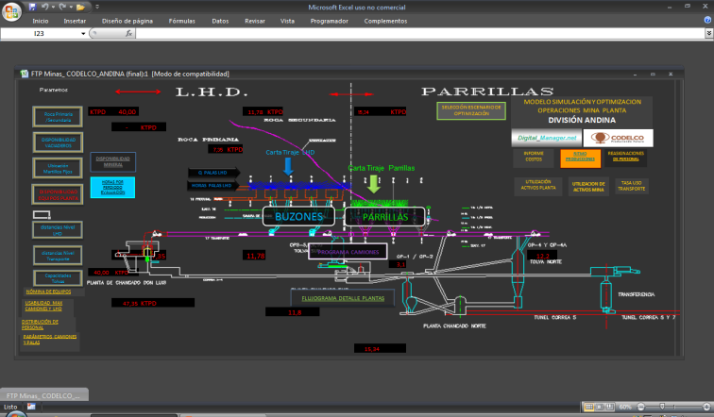Follow DISTRIBUCIÓN DE PERSONAL link
714x417 pixels.
40,325
